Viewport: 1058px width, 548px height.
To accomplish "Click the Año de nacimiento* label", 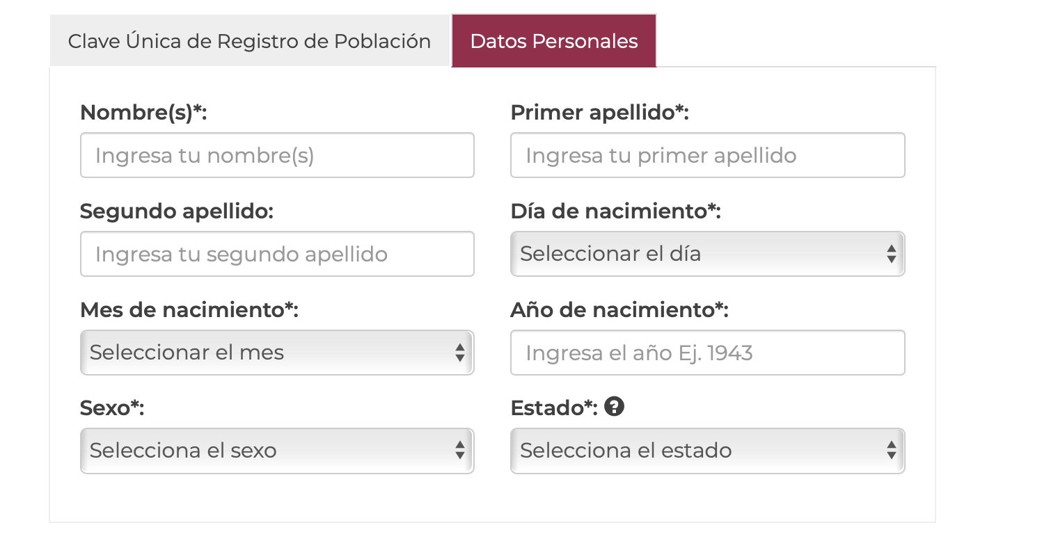I will pyautogui.click(x=619, y=309).
